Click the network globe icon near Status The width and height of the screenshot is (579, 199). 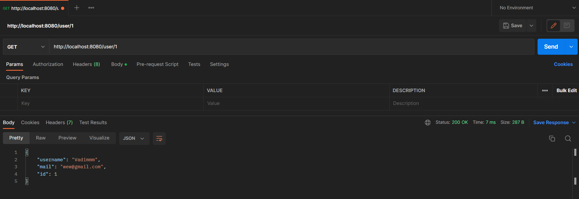click(x=428, y=123)
